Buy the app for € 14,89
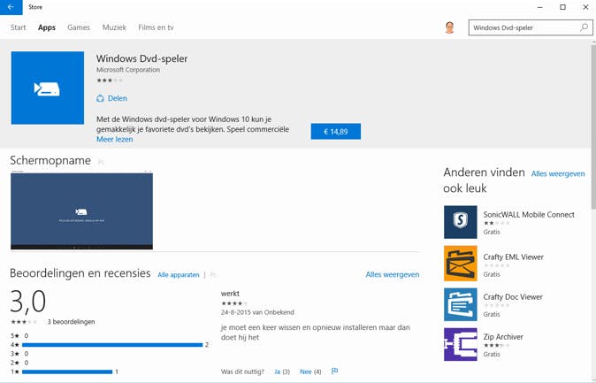Viewport: 596px width, 383px height. click(x=336, y=132)
